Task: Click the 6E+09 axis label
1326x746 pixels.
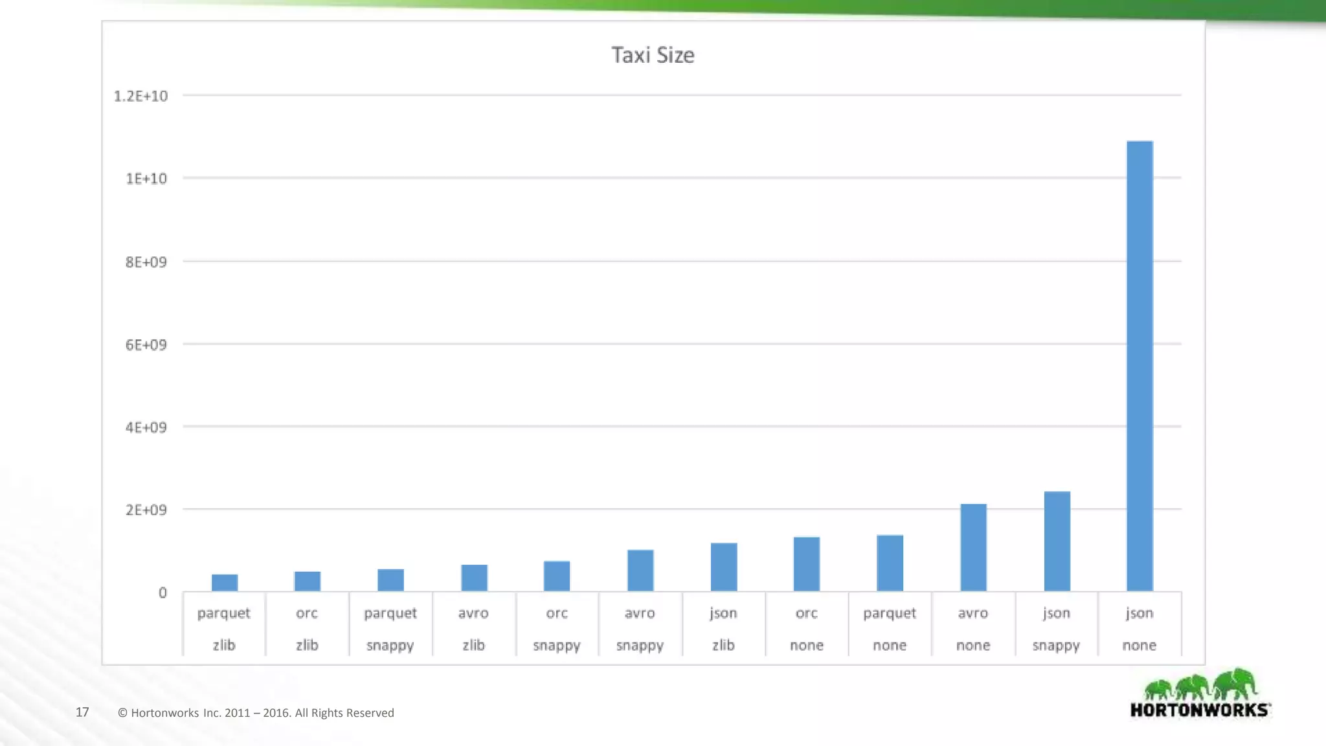Action: pos(146,345)
